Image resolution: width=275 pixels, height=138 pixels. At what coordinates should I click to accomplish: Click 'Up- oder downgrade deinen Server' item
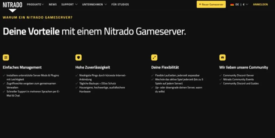[x=177, y=89]
